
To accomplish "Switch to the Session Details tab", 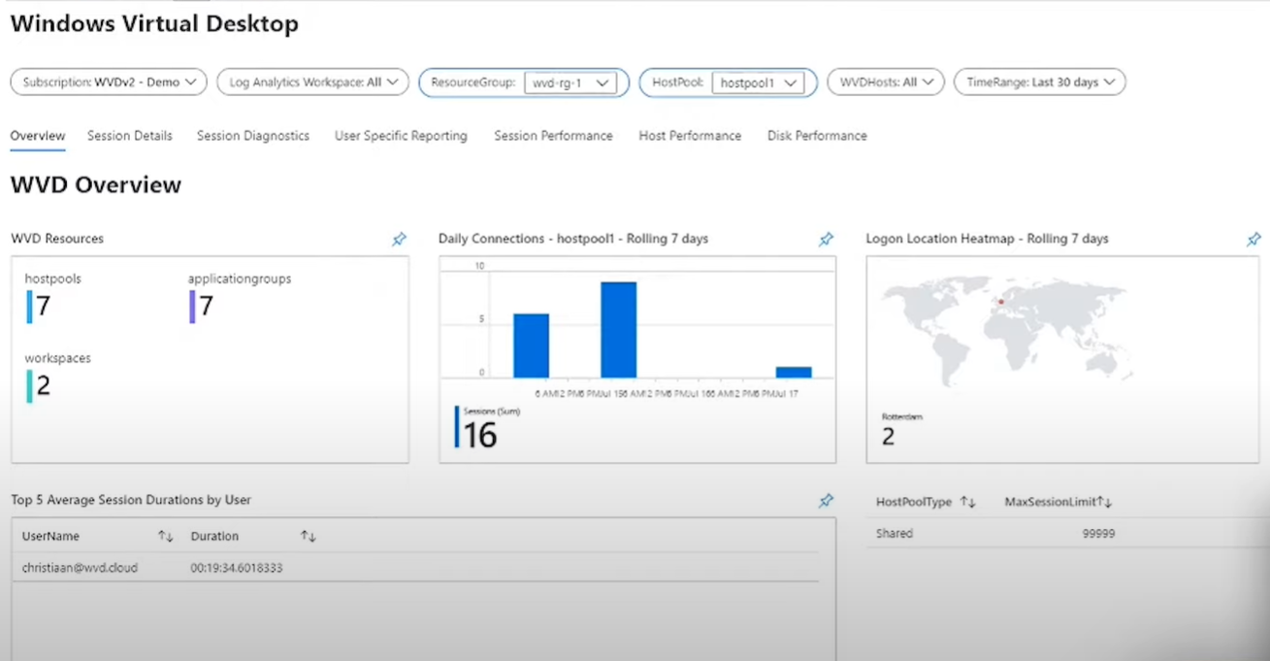I will (130, 136).
